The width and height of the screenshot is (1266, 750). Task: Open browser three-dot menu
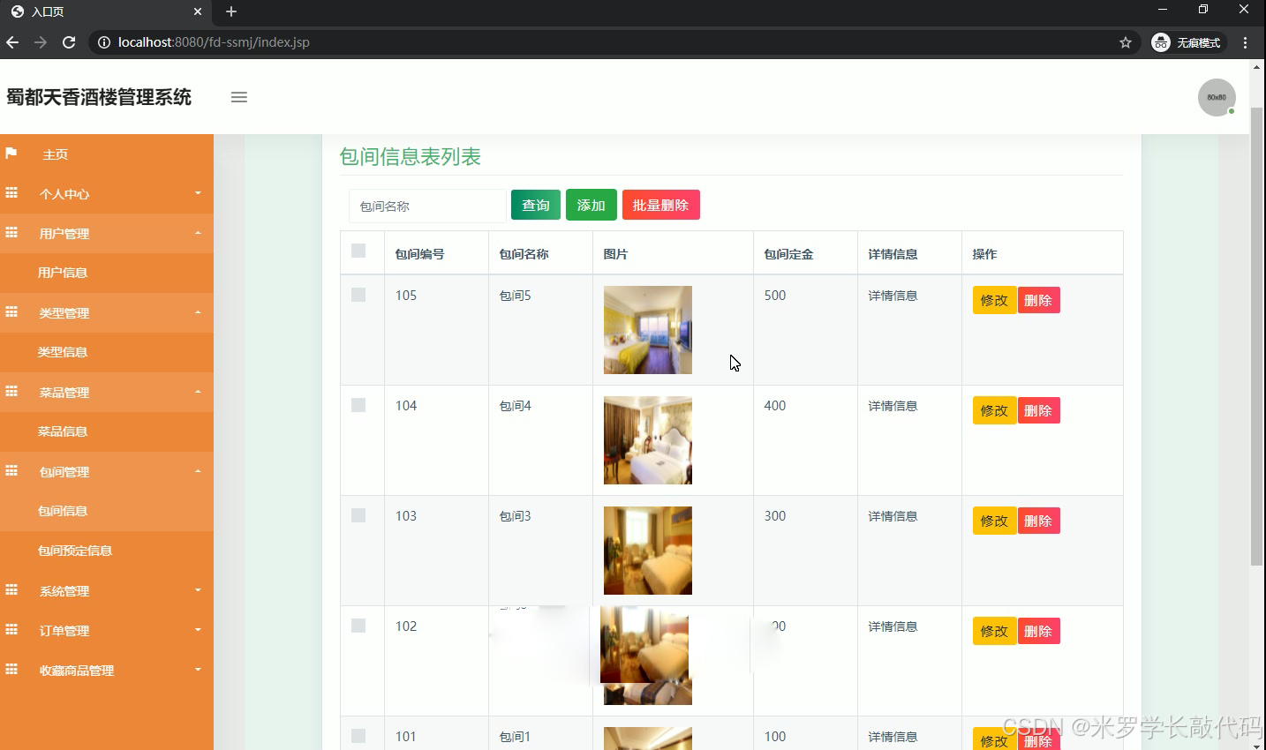1245,42
